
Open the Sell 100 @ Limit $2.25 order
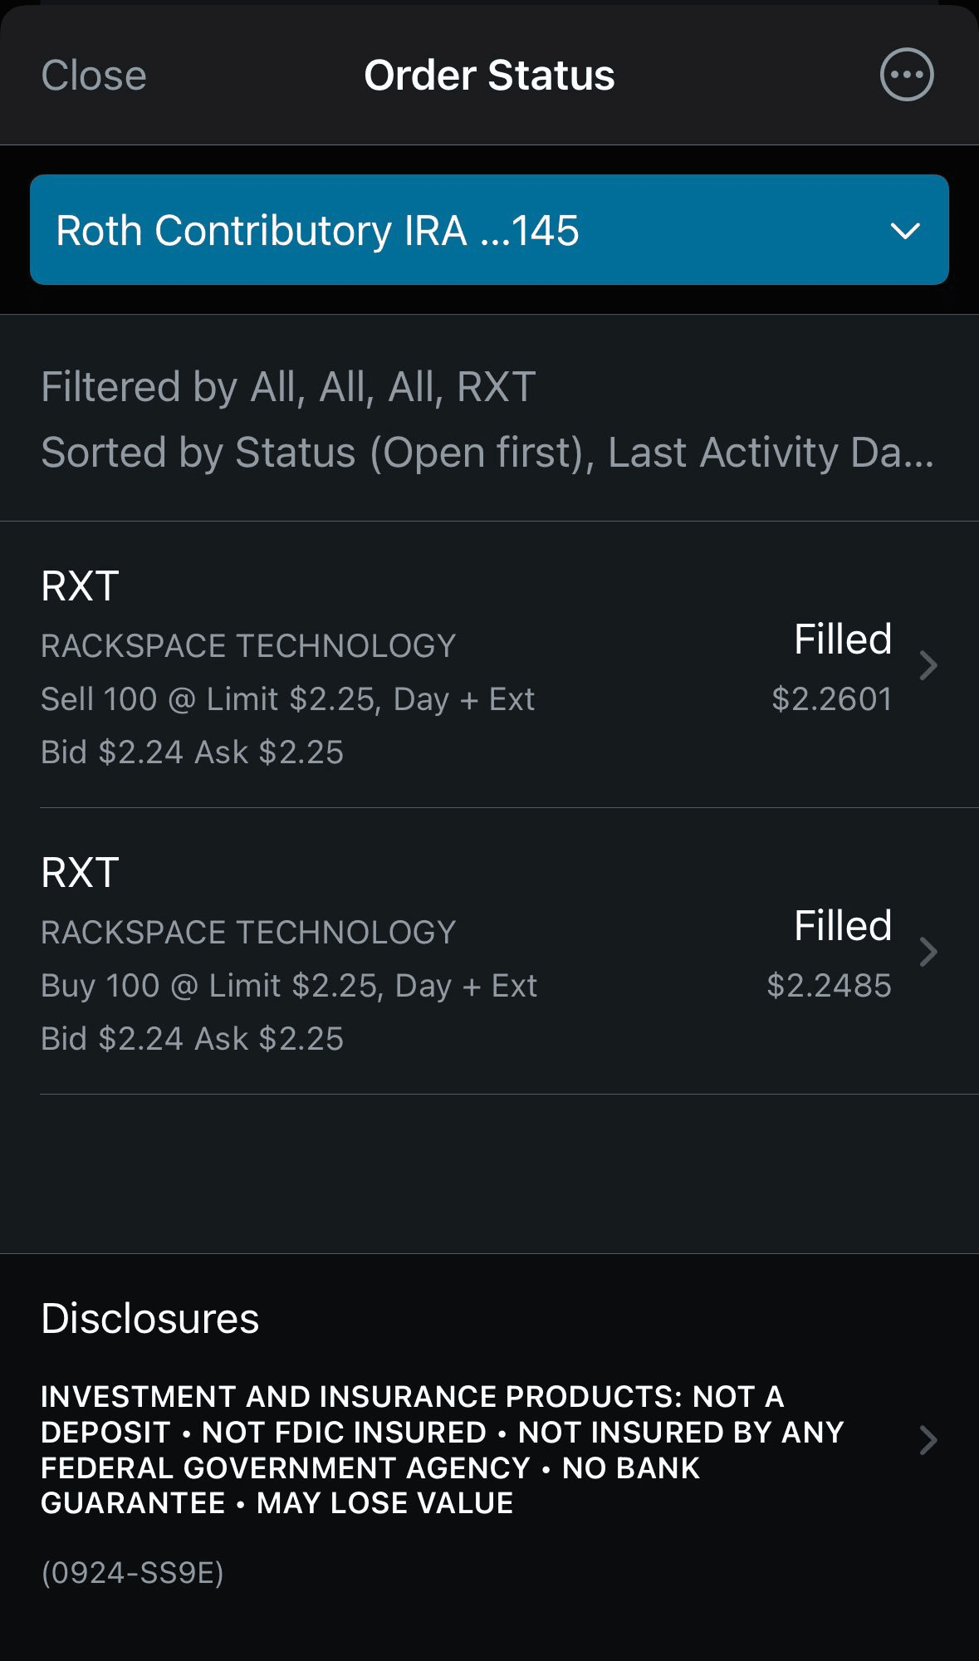(x=287, y=699)
